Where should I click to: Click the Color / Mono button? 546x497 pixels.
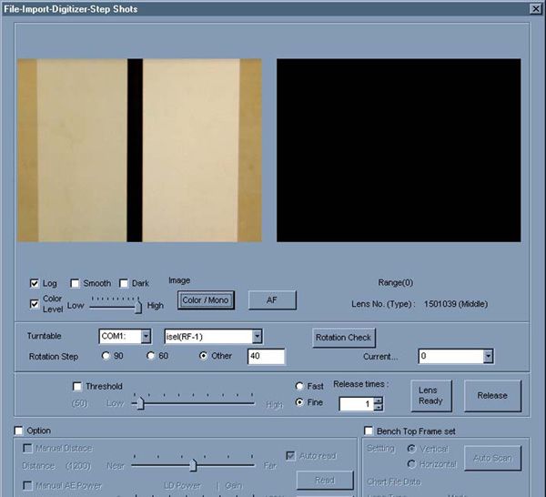pyautogui.click(x=206, y=300)
